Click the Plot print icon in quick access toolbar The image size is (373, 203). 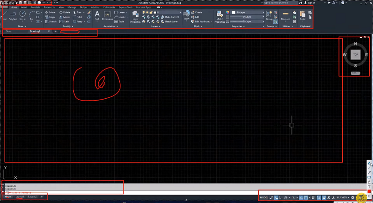(39, 3)
